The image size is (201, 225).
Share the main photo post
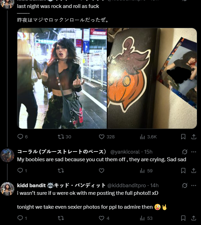click(x=194, y=137)
